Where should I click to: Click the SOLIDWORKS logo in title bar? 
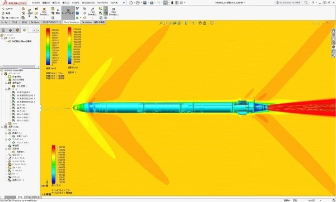point(15,3)
